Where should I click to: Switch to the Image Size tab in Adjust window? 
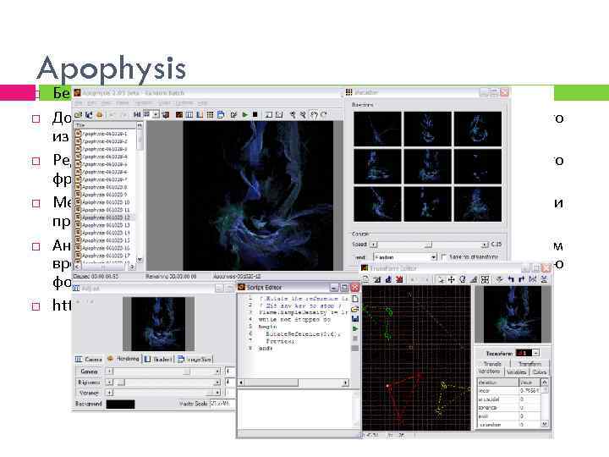coord(195,359)
